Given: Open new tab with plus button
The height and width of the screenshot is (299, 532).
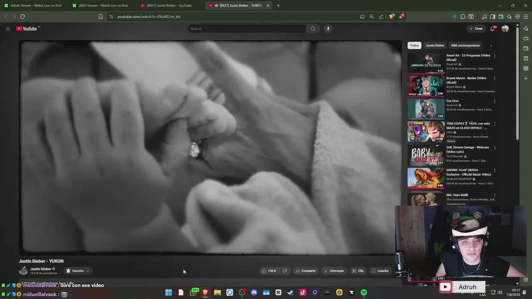Looking at the screenshot, I should click(278, 5).
